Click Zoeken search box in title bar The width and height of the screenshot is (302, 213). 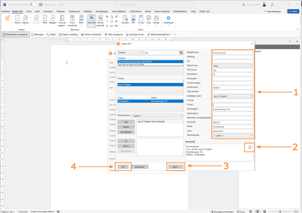click(x=152, y=4)
